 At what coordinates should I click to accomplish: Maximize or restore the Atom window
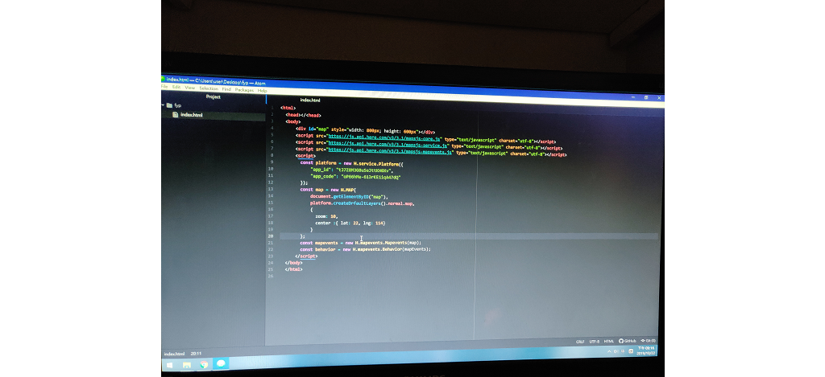[647, 97]
